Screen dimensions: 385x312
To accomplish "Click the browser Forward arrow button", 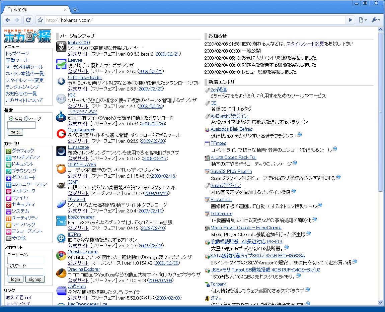I will 17,20.
